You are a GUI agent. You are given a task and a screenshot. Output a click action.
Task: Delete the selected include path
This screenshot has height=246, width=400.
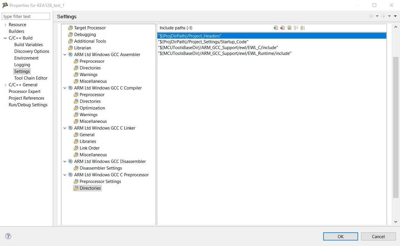pyautogui.click(x=282, y=28)
